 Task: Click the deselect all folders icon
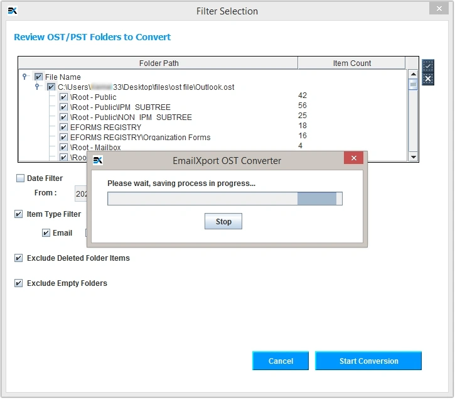(x=428, y=79)
